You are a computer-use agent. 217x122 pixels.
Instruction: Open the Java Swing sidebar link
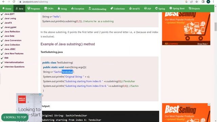pyautogui.click(x=10, y=18)
